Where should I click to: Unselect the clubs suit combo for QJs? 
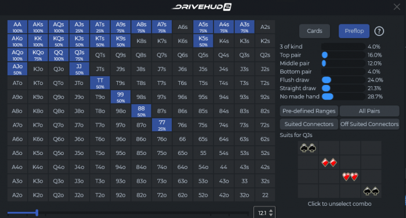[x=308, y=148]
